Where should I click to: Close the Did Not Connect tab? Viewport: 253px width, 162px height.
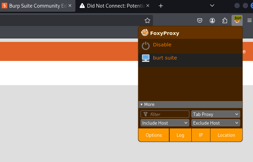pos(148,6)
